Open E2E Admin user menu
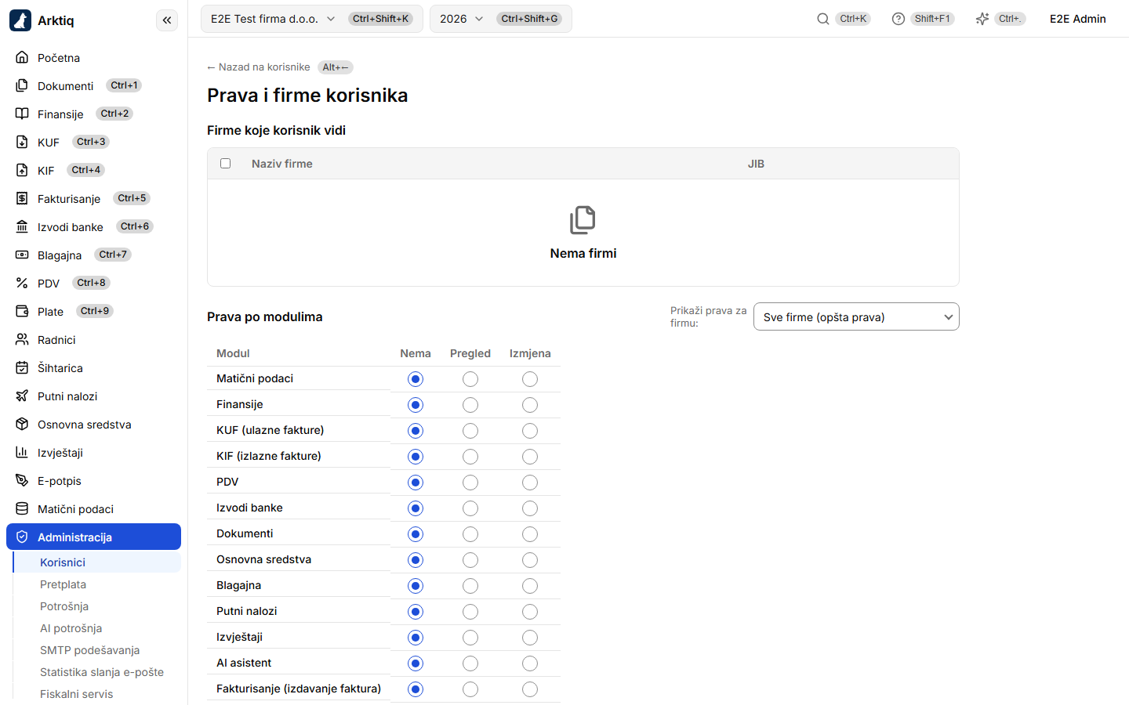The width and height of the screenshot is (1129, 705). (1078, 19)
